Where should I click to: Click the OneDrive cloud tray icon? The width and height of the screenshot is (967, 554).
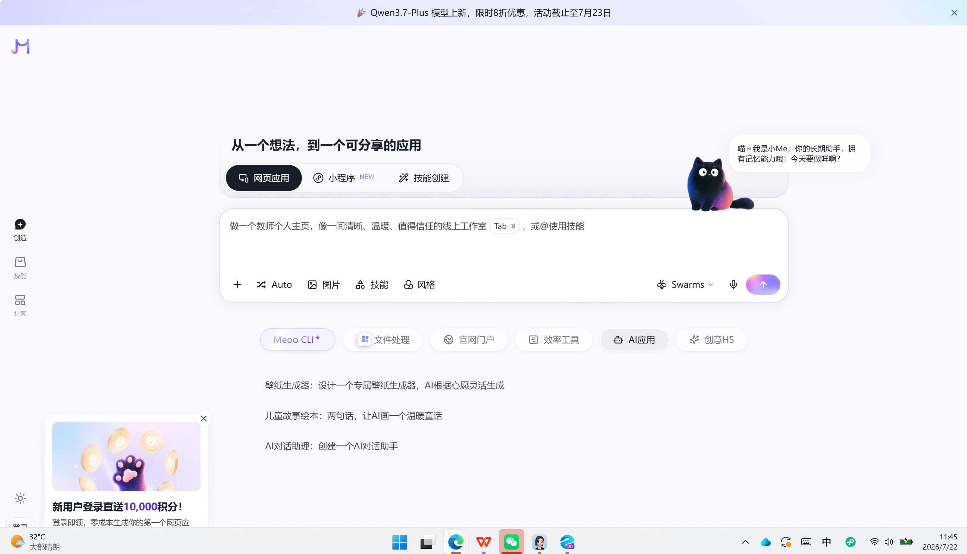pyautogui.click(x=765, y=542)
